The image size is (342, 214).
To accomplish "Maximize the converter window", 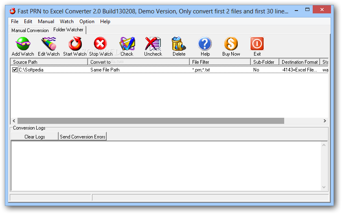I will point(307,10).
